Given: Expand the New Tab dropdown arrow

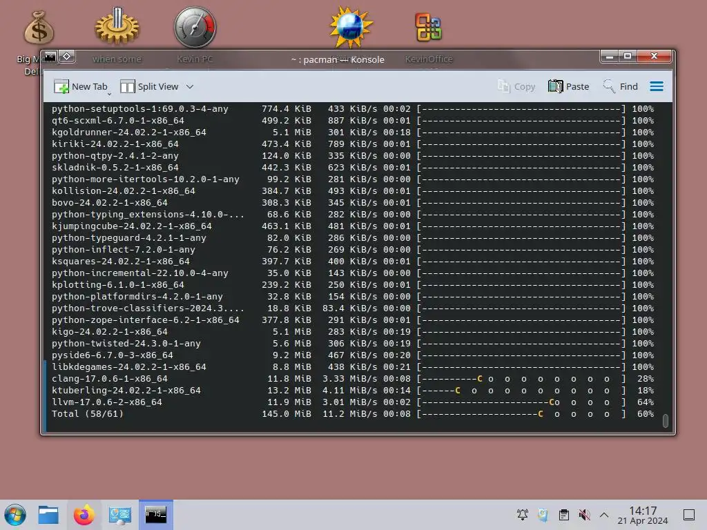Looking at the screenshot, I should pos(109,94).
